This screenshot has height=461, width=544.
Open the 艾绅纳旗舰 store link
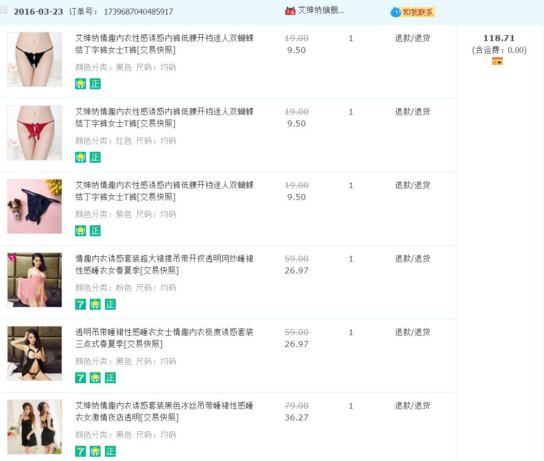click(x=321, y=10)
